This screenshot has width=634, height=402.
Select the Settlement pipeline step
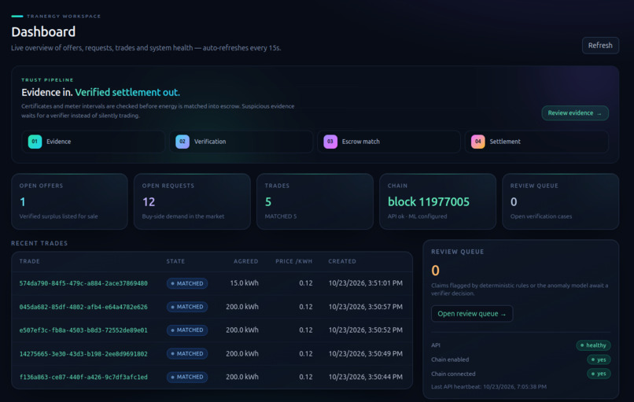[536, 142]
